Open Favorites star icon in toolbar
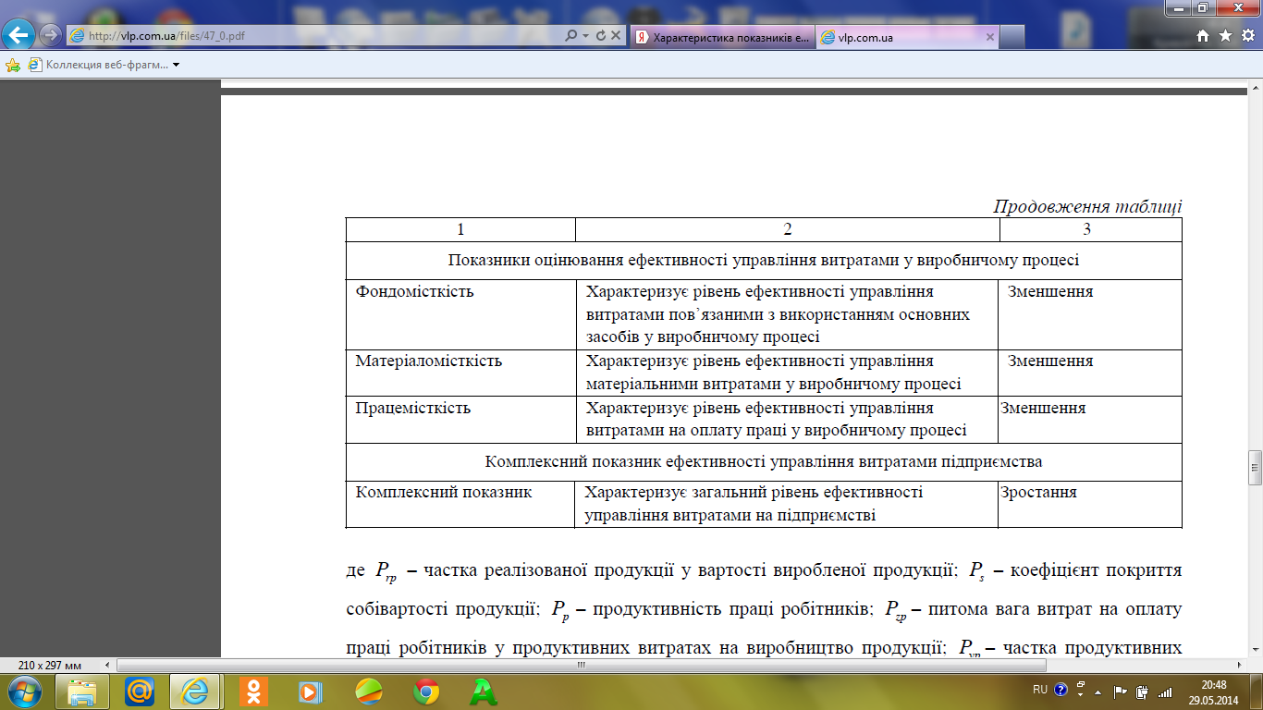Screen dimensions: 1263x710 click(1225, 36)
